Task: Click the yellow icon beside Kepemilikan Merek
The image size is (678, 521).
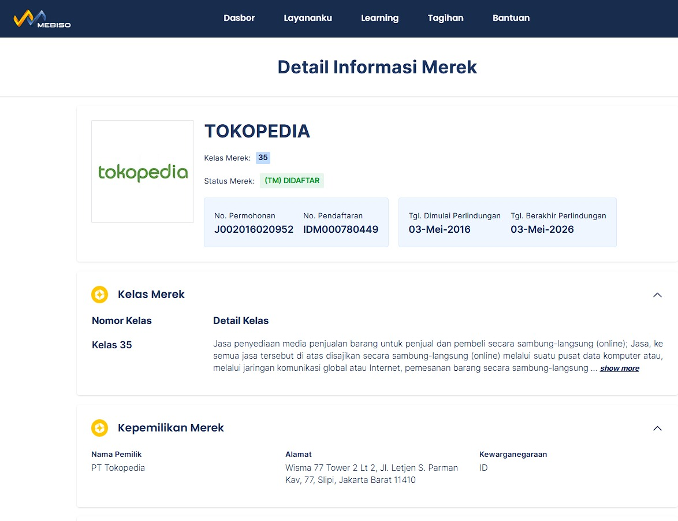Action: click(x=99, y=428)
